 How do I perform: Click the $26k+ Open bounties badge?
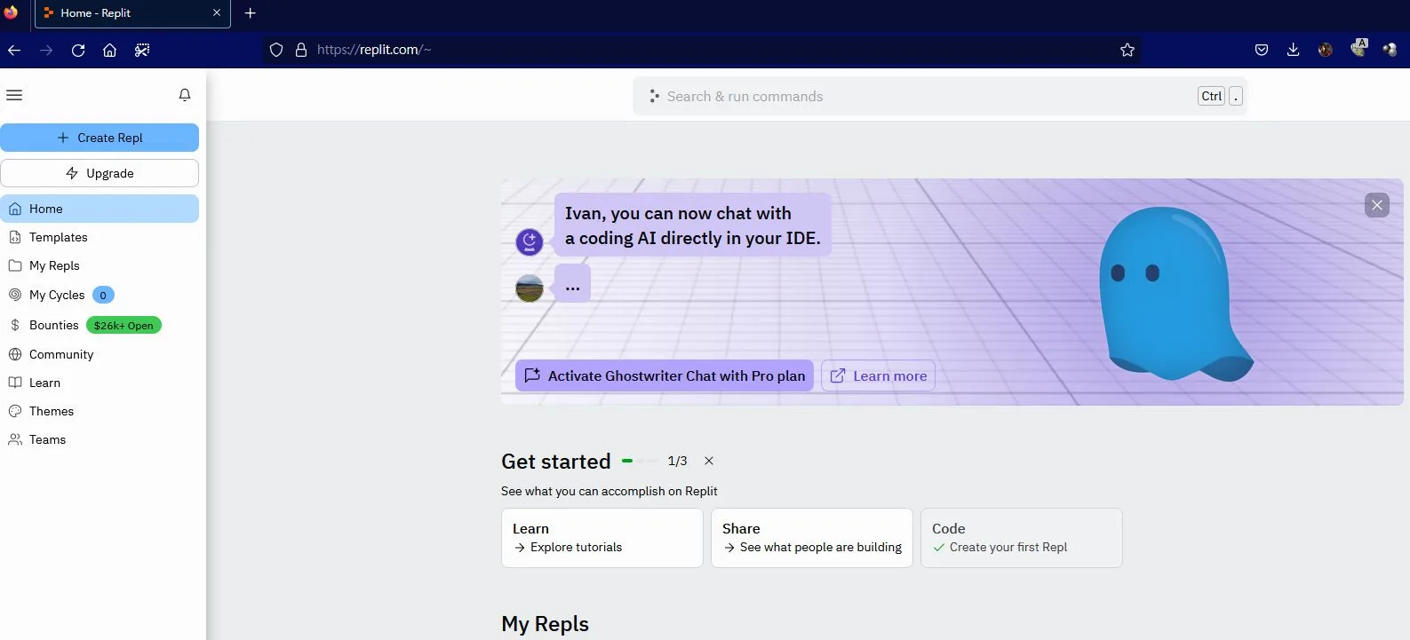[123, 325]
